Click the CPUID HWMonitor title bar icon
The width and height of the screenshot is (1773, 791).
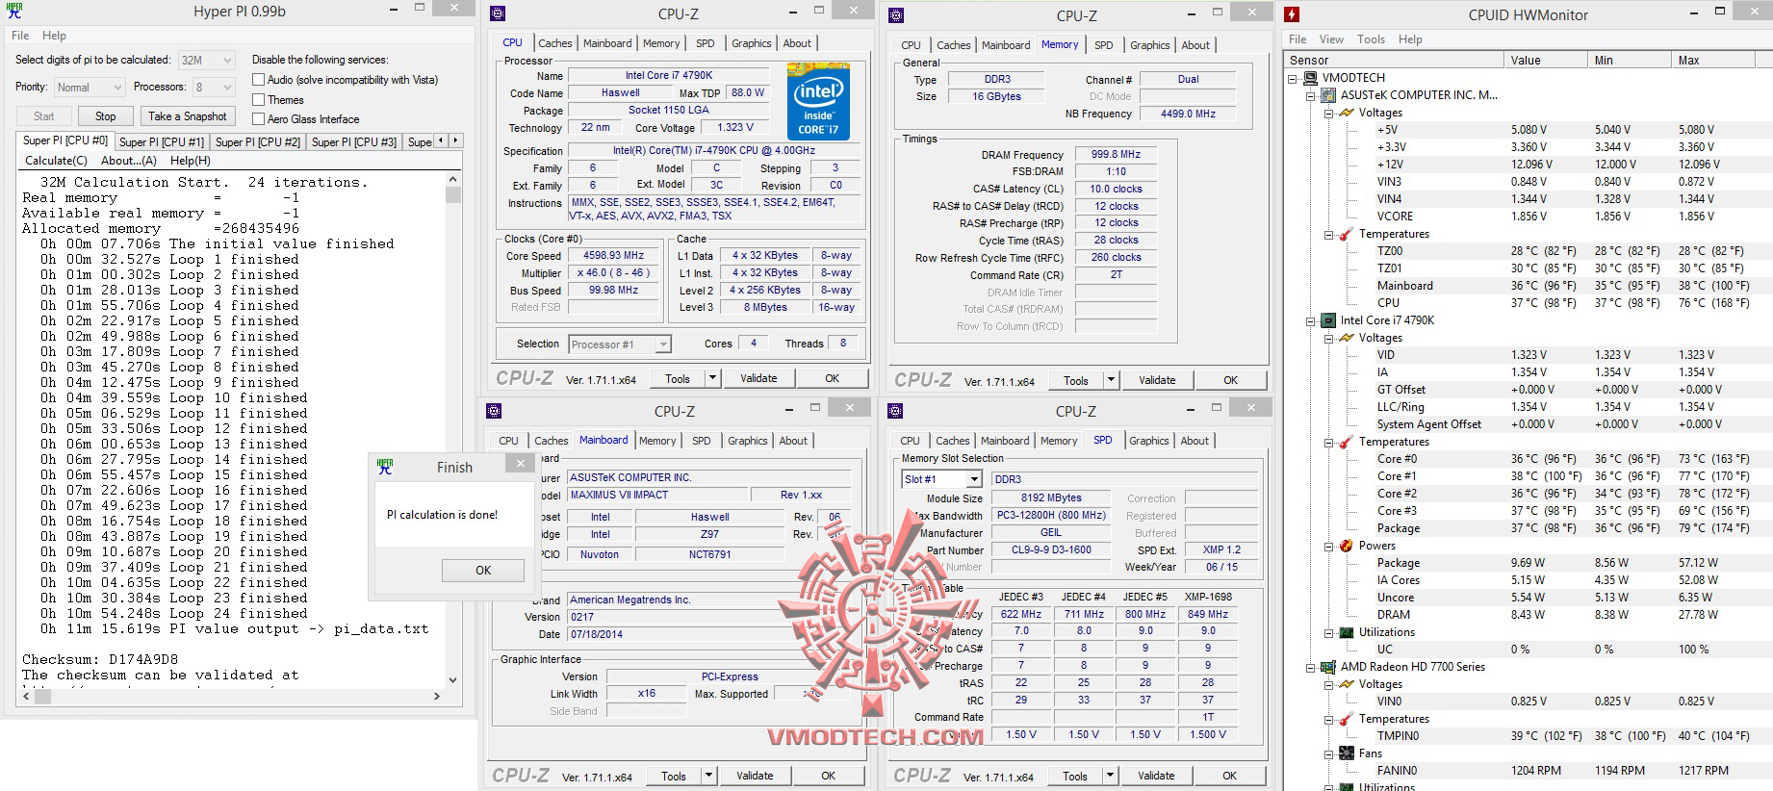1292,14
